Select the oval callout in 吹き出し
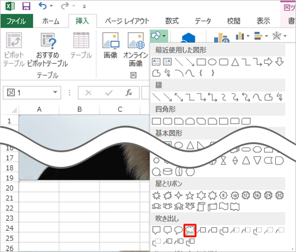 pos(179,230)
